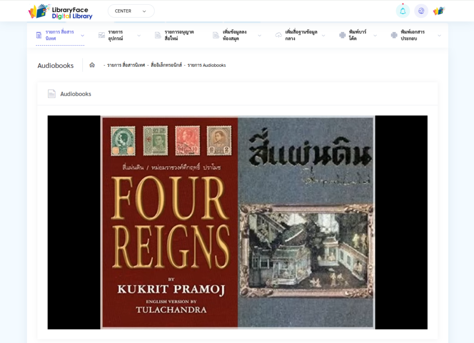Viewport: 474px width, 343px height.
Task: Click the document icon beside Audiobooks card title
Action: pyautogui.click(x=52, y=94)
